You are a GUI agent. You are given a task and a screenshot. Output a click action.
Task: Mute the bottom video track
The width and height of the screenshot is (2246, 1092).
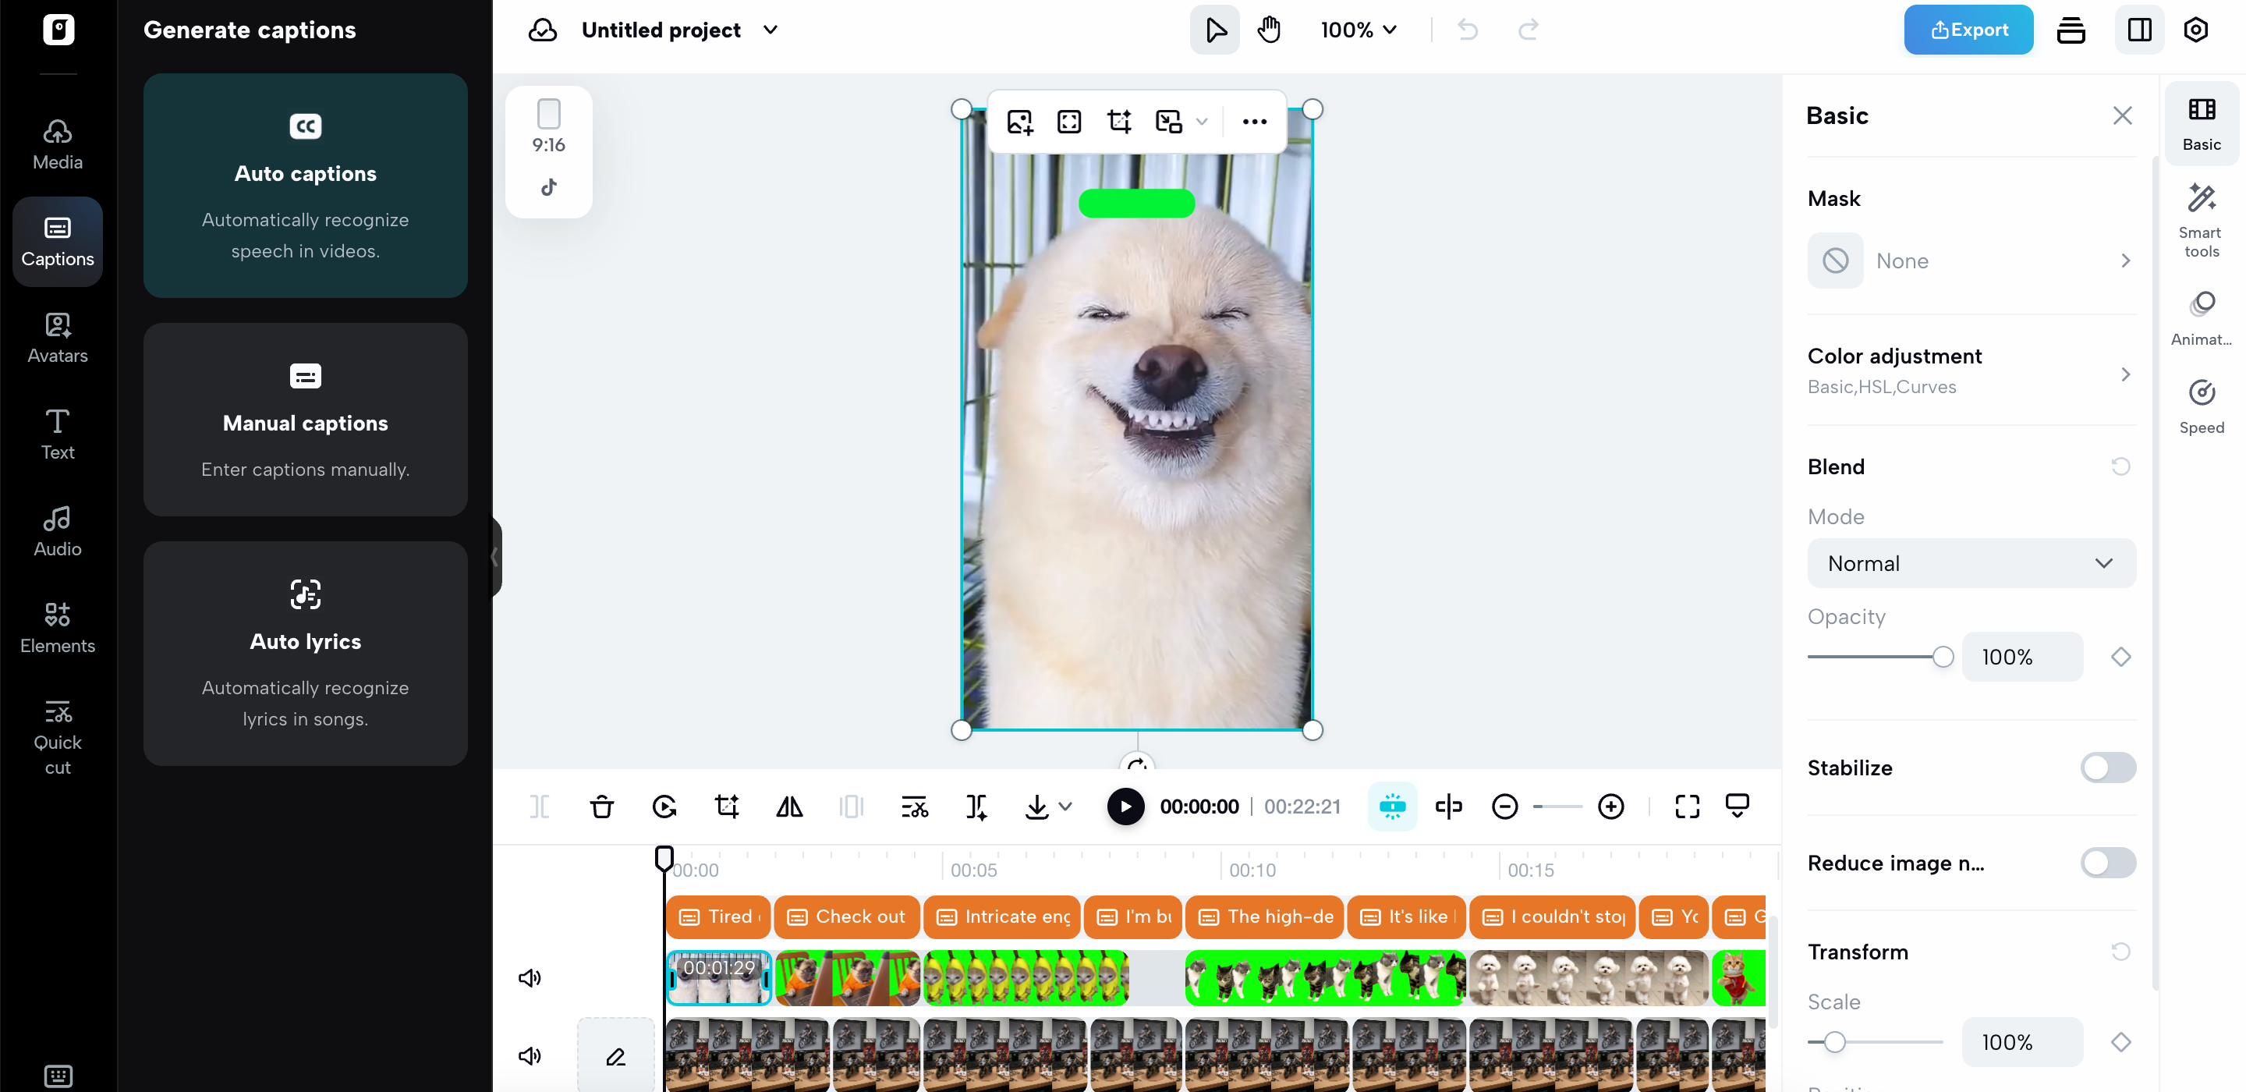pyautogui.click(x=530, y=1056)
